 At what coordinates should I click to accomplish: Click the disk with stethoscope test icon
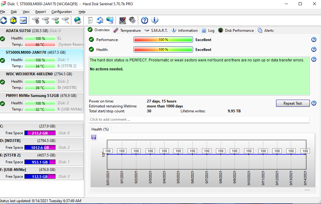point(36,20)
